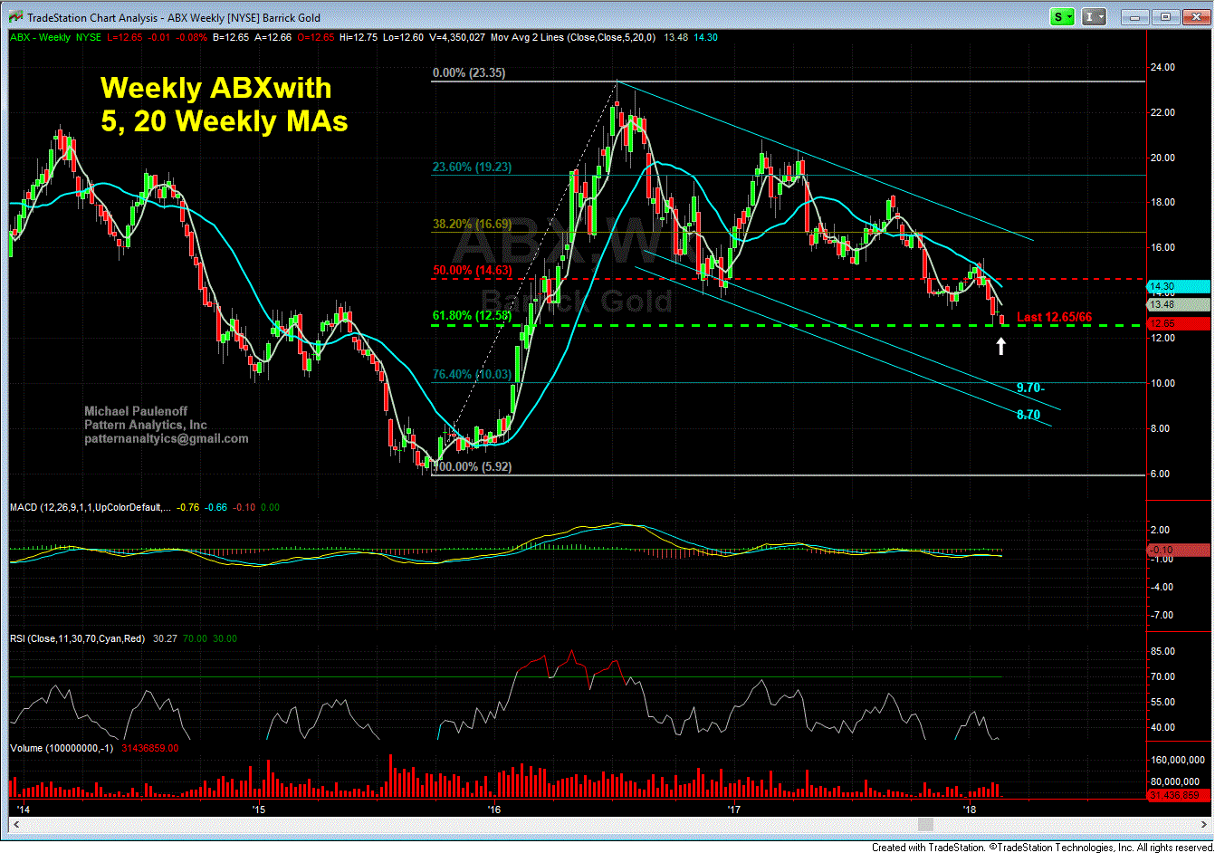Click the 24.00 price axis label

pyautogui.click(x=1162, y=67)
